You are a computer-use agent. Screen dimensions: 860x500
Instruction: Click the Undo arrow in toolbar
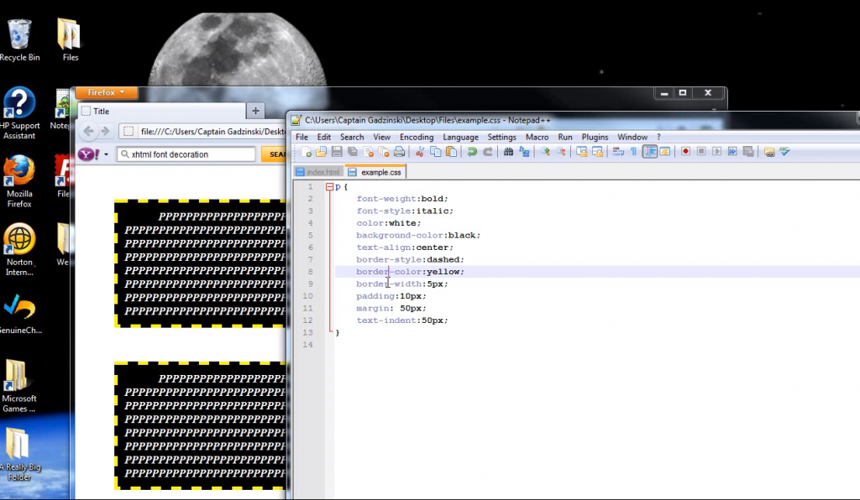pos(472,152)
